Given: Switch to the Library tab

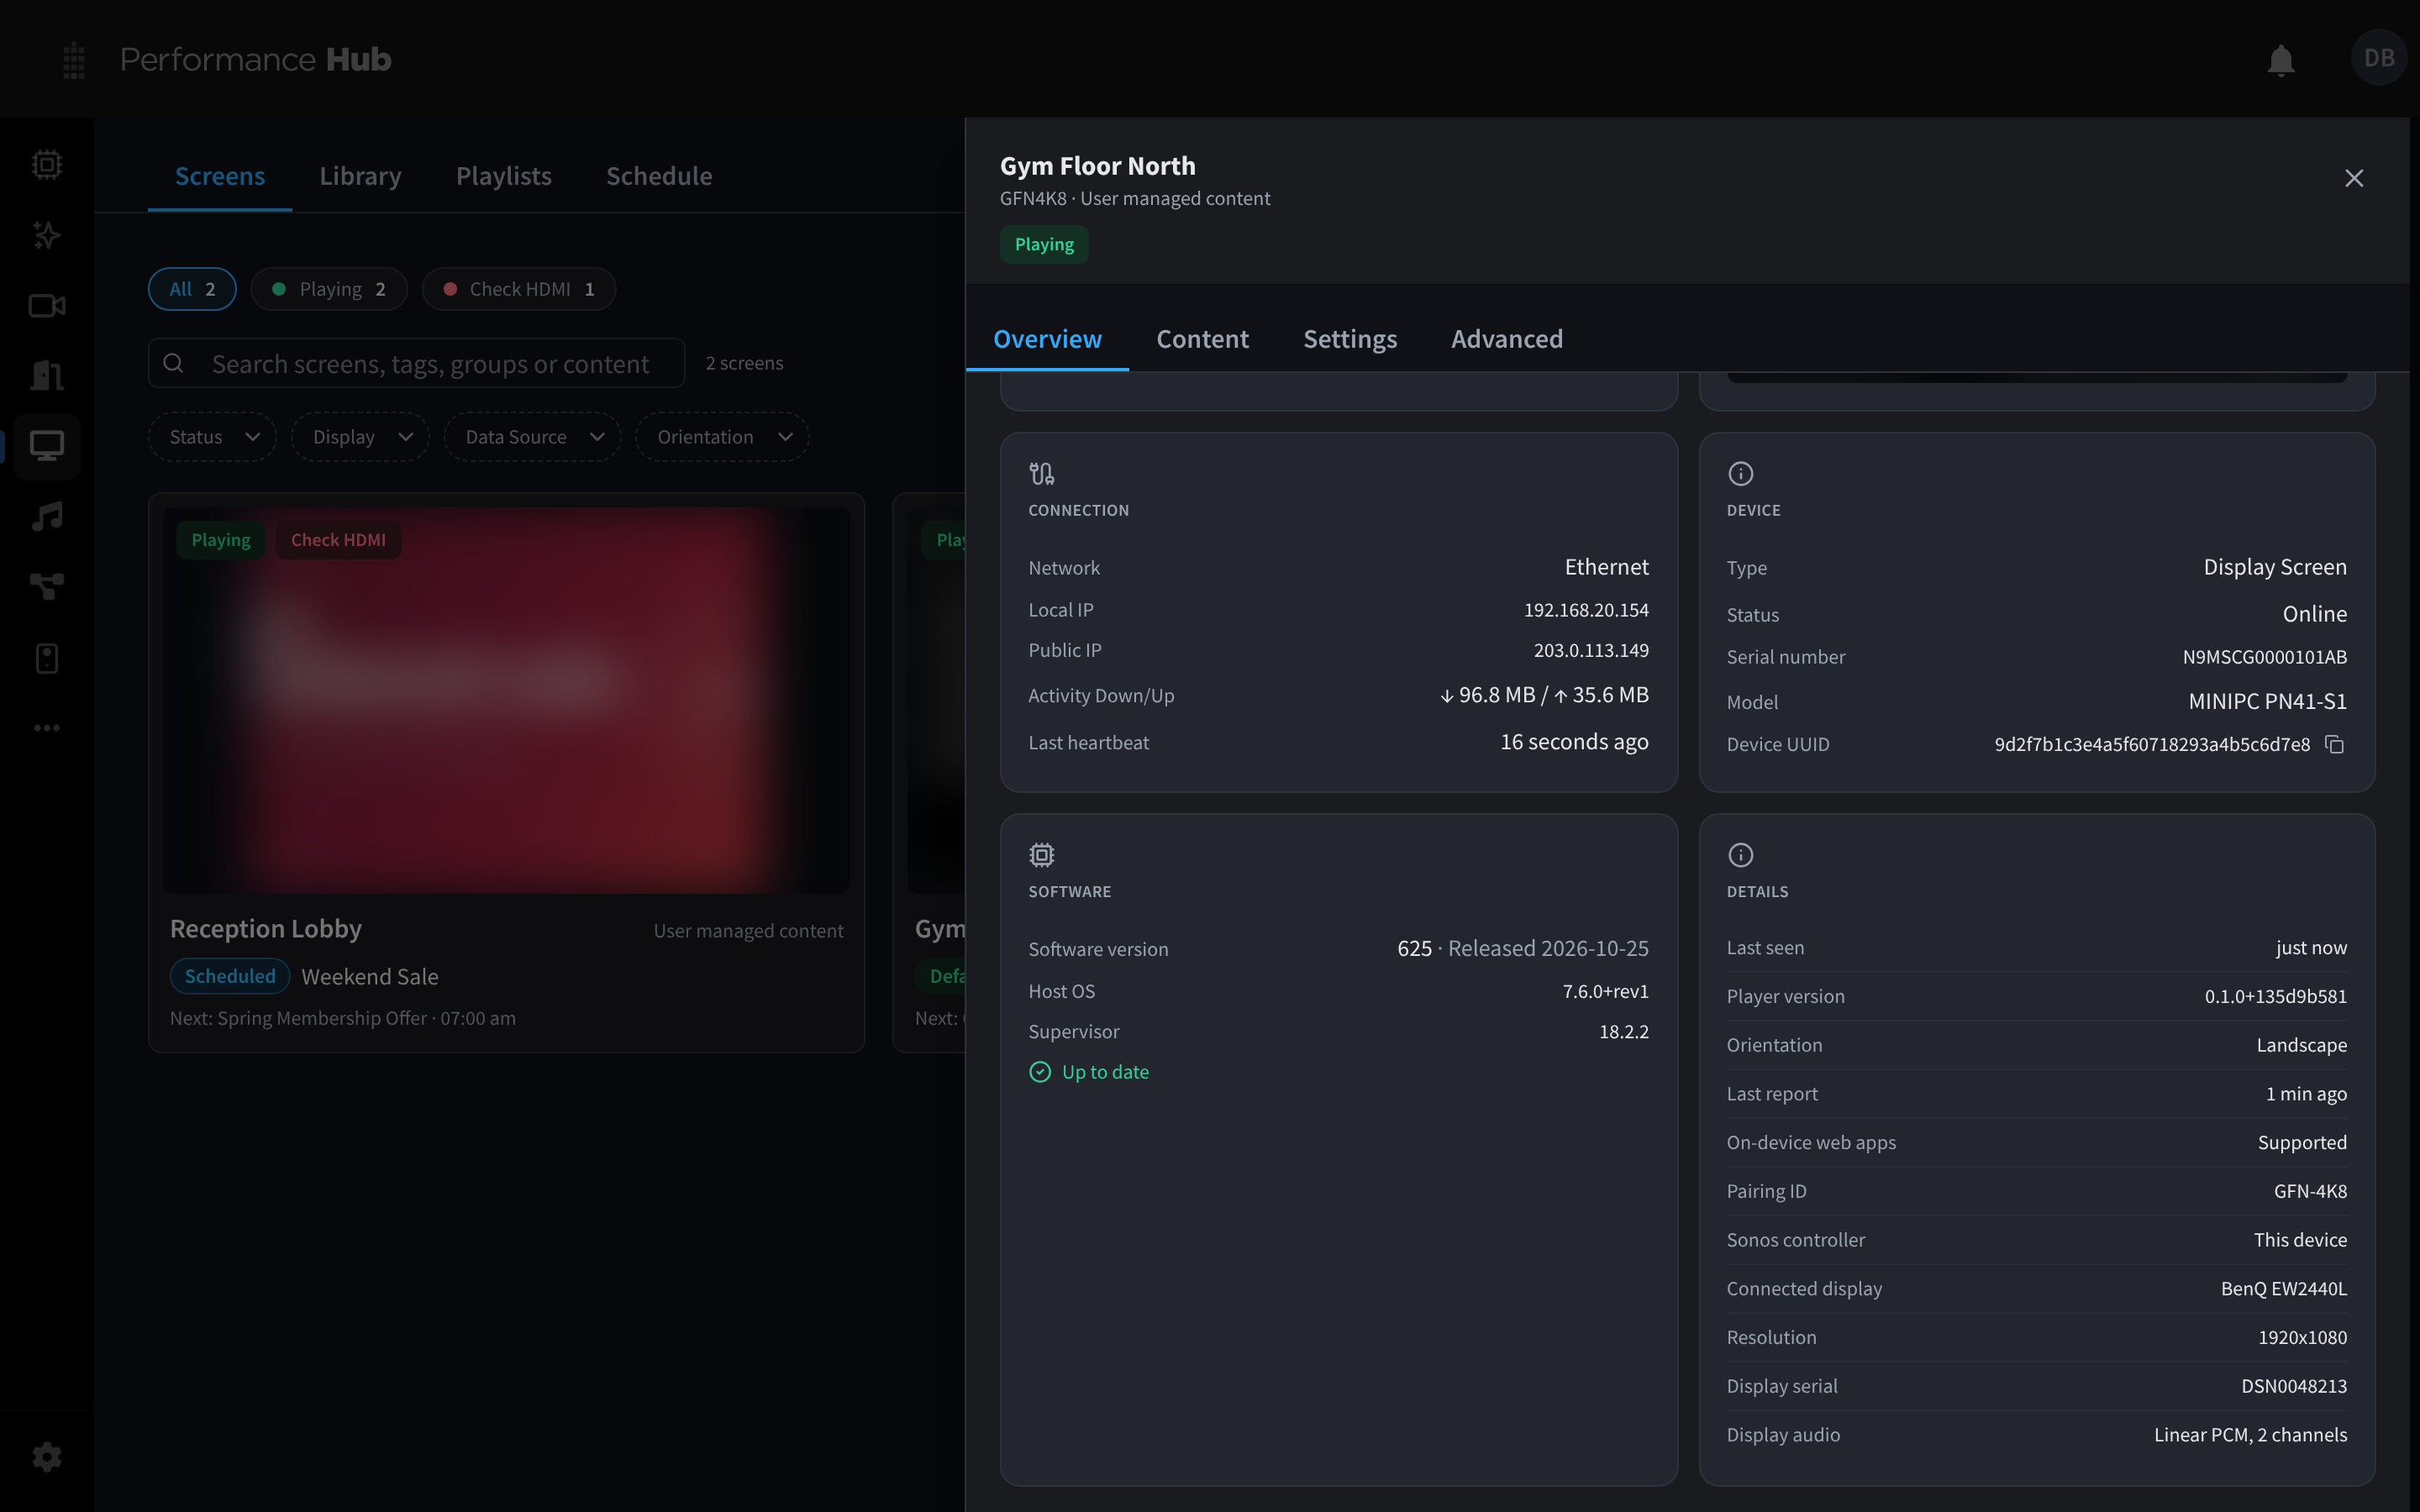Looking at the screenshot, I should [x=360, y=176].
